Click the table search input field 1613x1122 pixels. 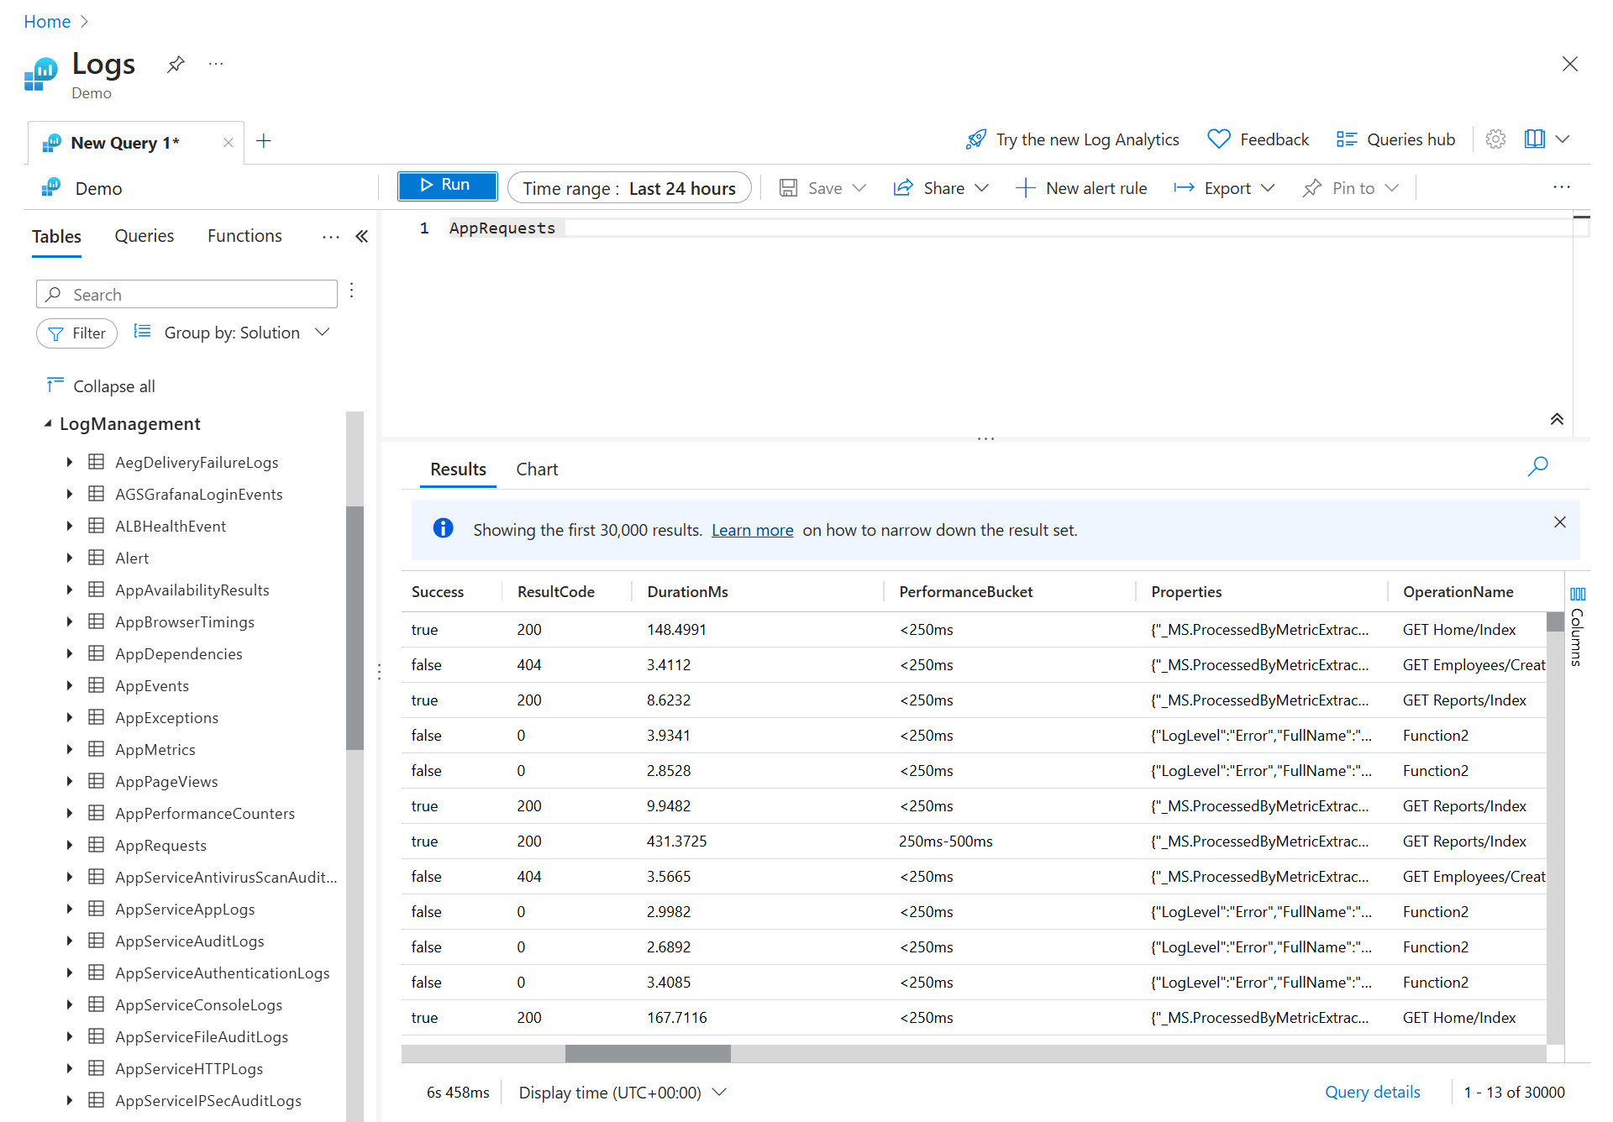(x=187, y=294)
